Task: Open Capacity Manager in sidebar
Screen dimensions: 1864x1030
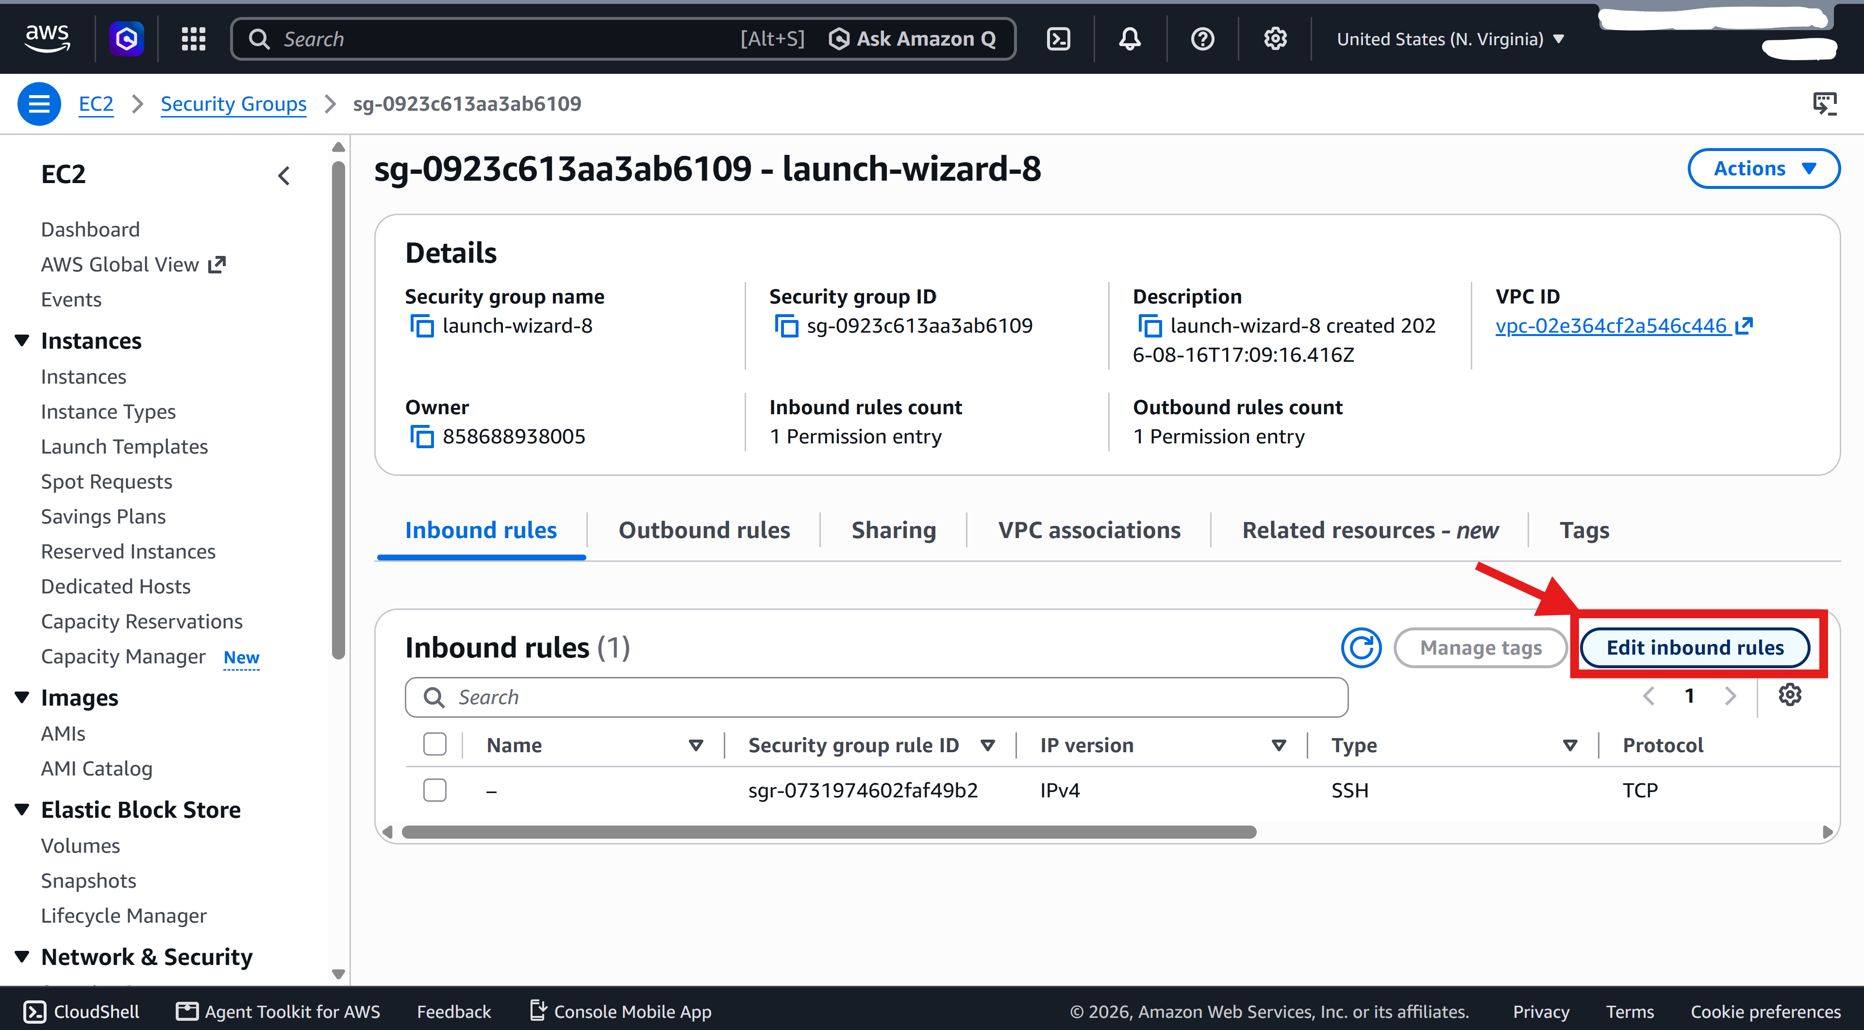Action: [x=123, y=657]
